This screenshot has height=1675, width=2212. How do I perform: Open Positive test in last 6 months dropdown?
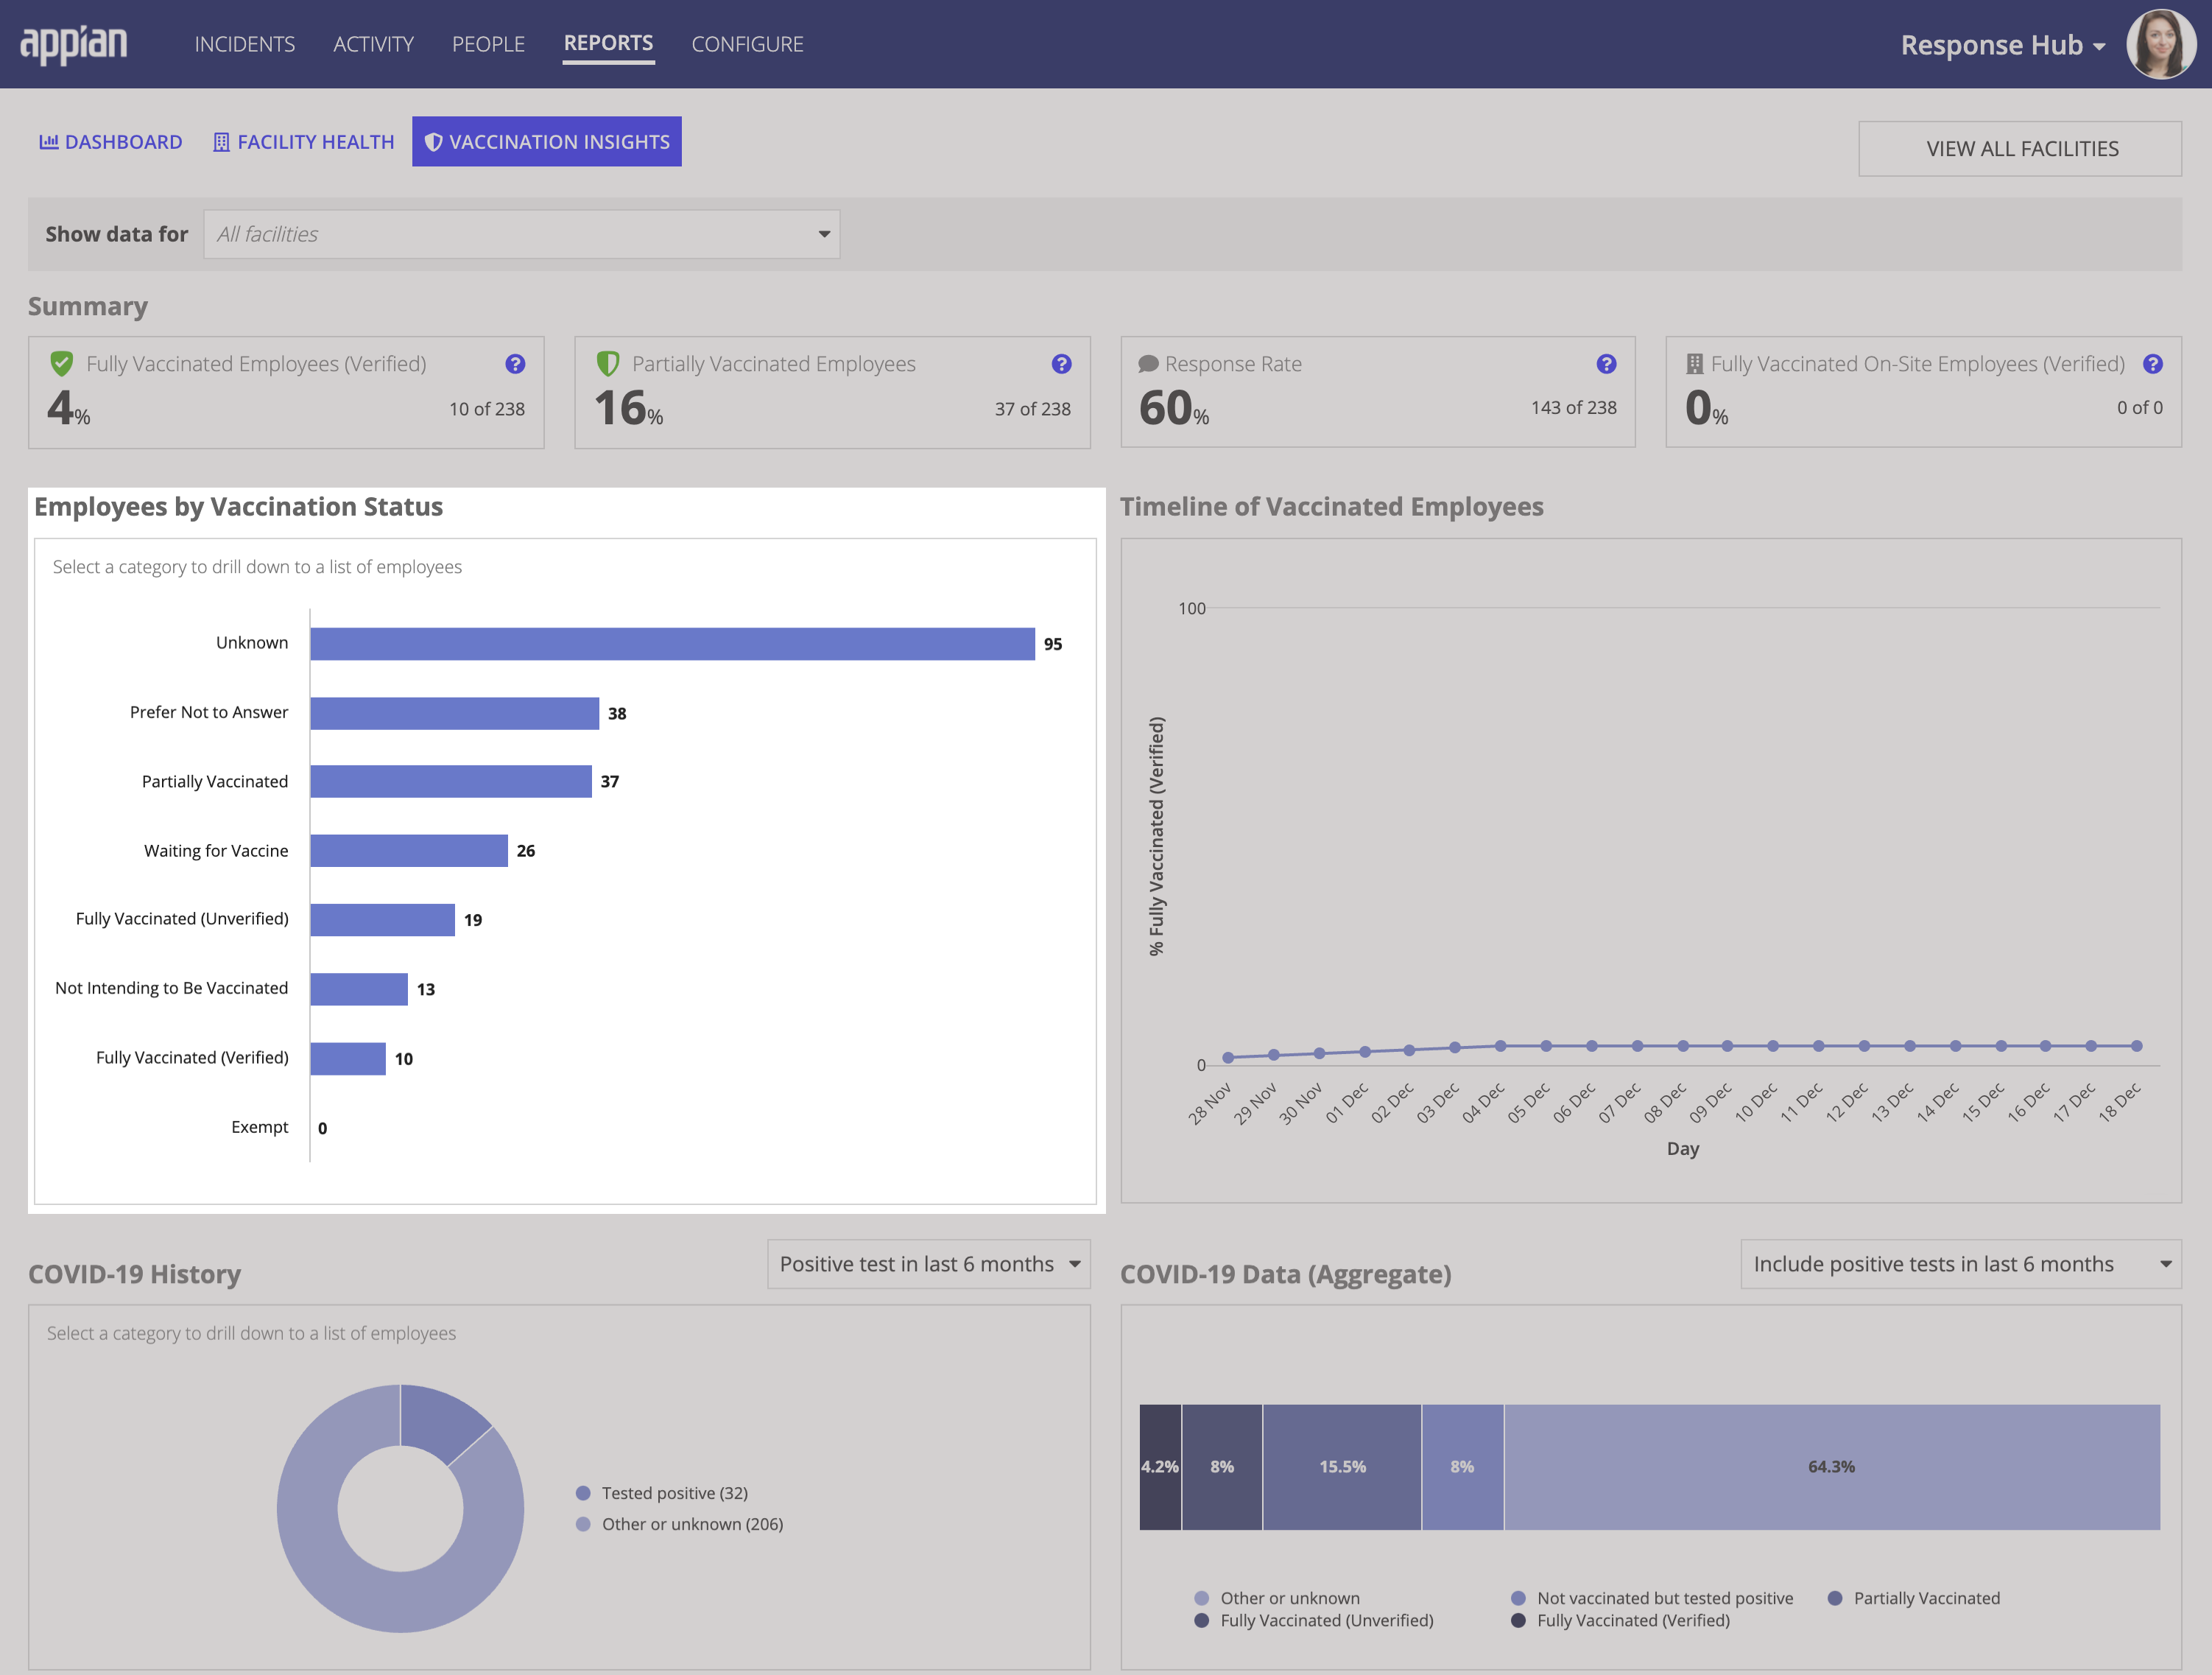pyautogui.click(x=928, y=1264)
